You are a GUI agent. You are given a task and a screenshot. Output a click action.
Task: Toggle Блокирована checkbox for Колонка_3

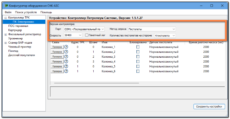(x=138, y=56)
